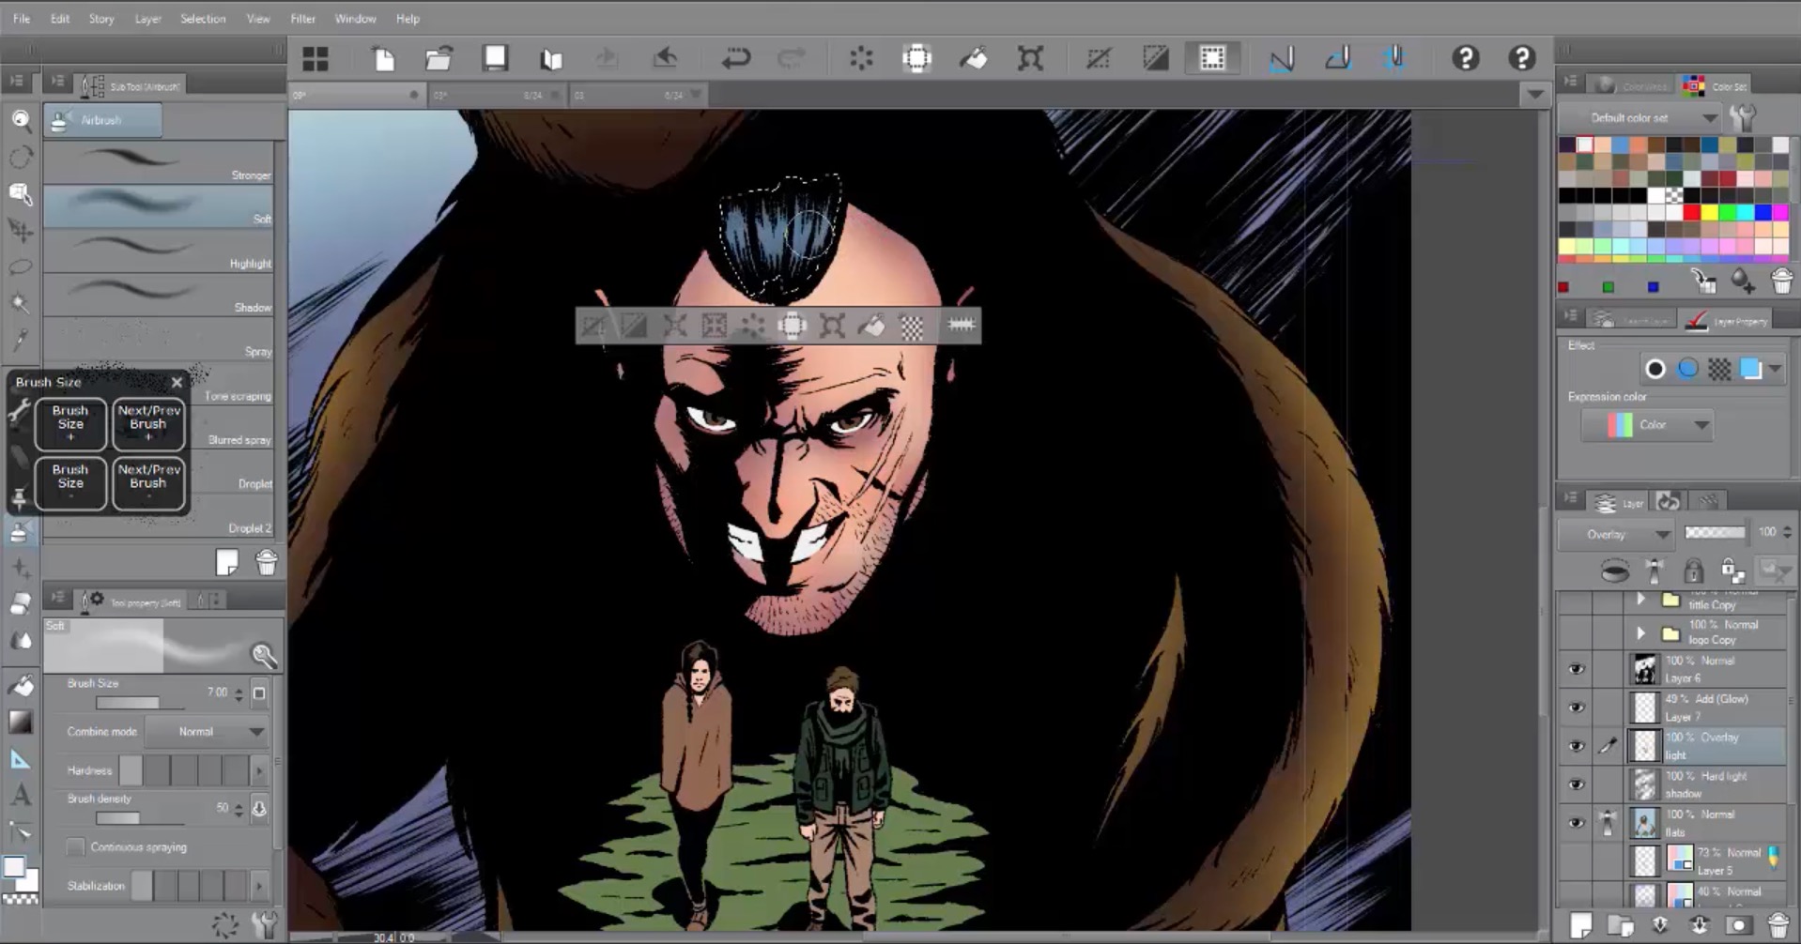Image resolution: width=1801 pixels, height=944 pixels.
Task: Toggle visibility of the shadow layer
Action: pyautogui.click(x=1576, y=784)
